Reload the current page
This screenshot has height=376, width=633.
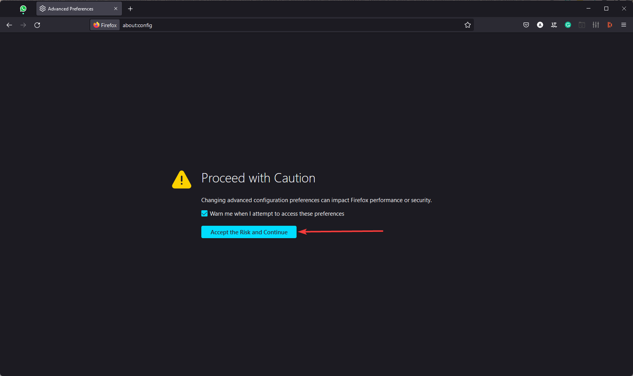coord(37,25)
